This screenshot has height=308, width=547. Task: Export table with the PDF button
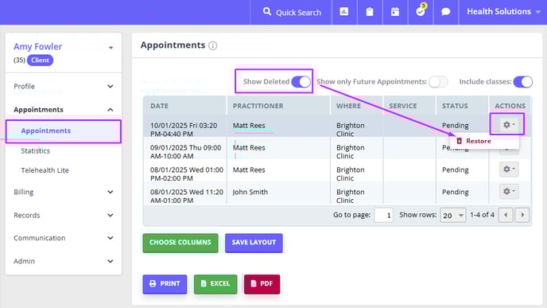(262, 284)
